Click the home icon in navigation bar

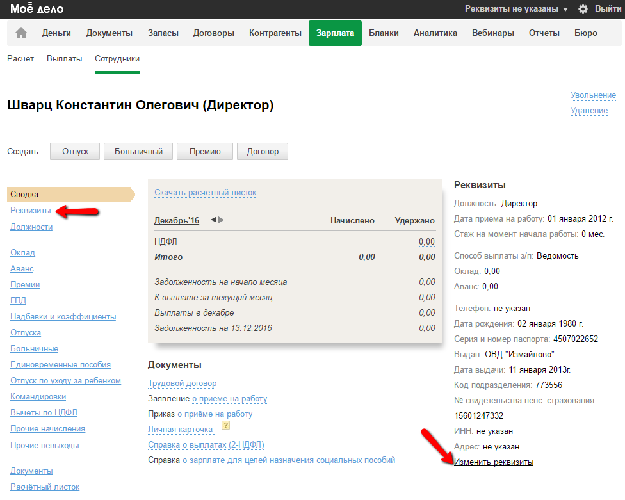pos(21,33)
